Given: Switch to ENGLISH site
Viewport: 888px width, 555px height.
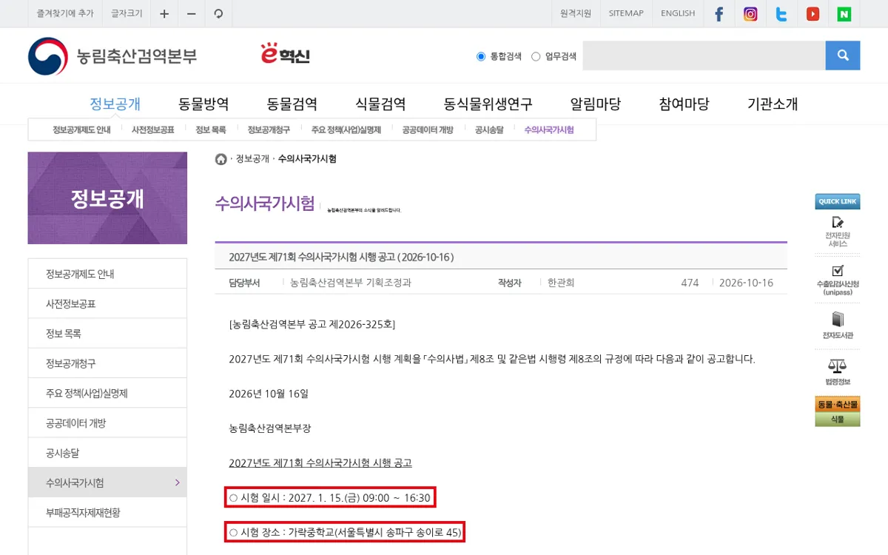Looking at the screenshot, I should [x=678, y=13].
